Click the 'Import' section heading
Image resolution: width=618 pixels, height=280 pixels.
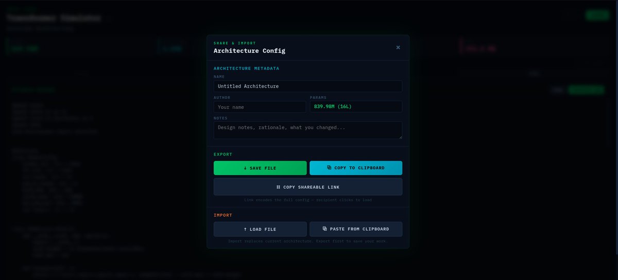223,215
